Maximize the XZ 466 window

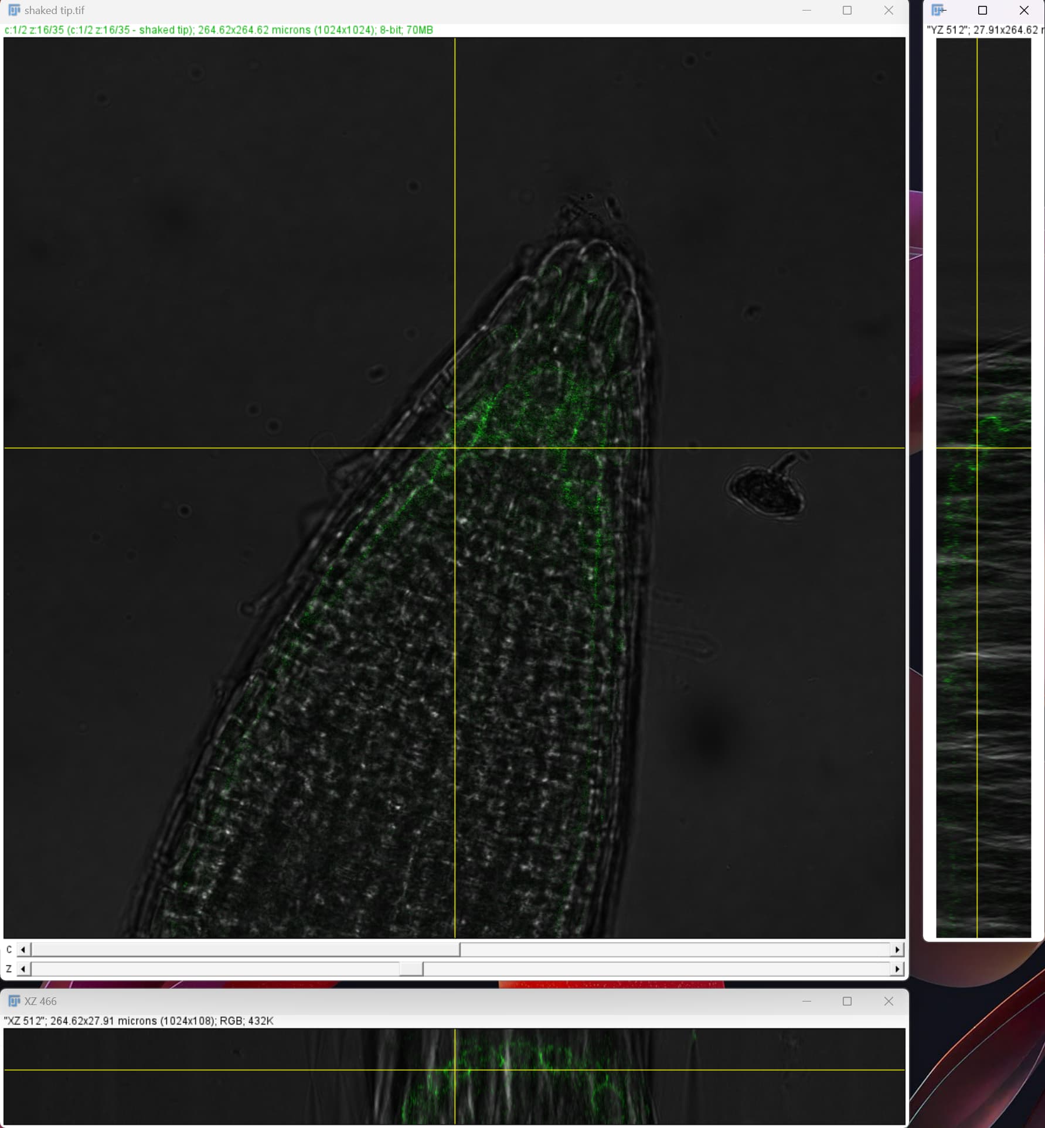point(847,1001)
